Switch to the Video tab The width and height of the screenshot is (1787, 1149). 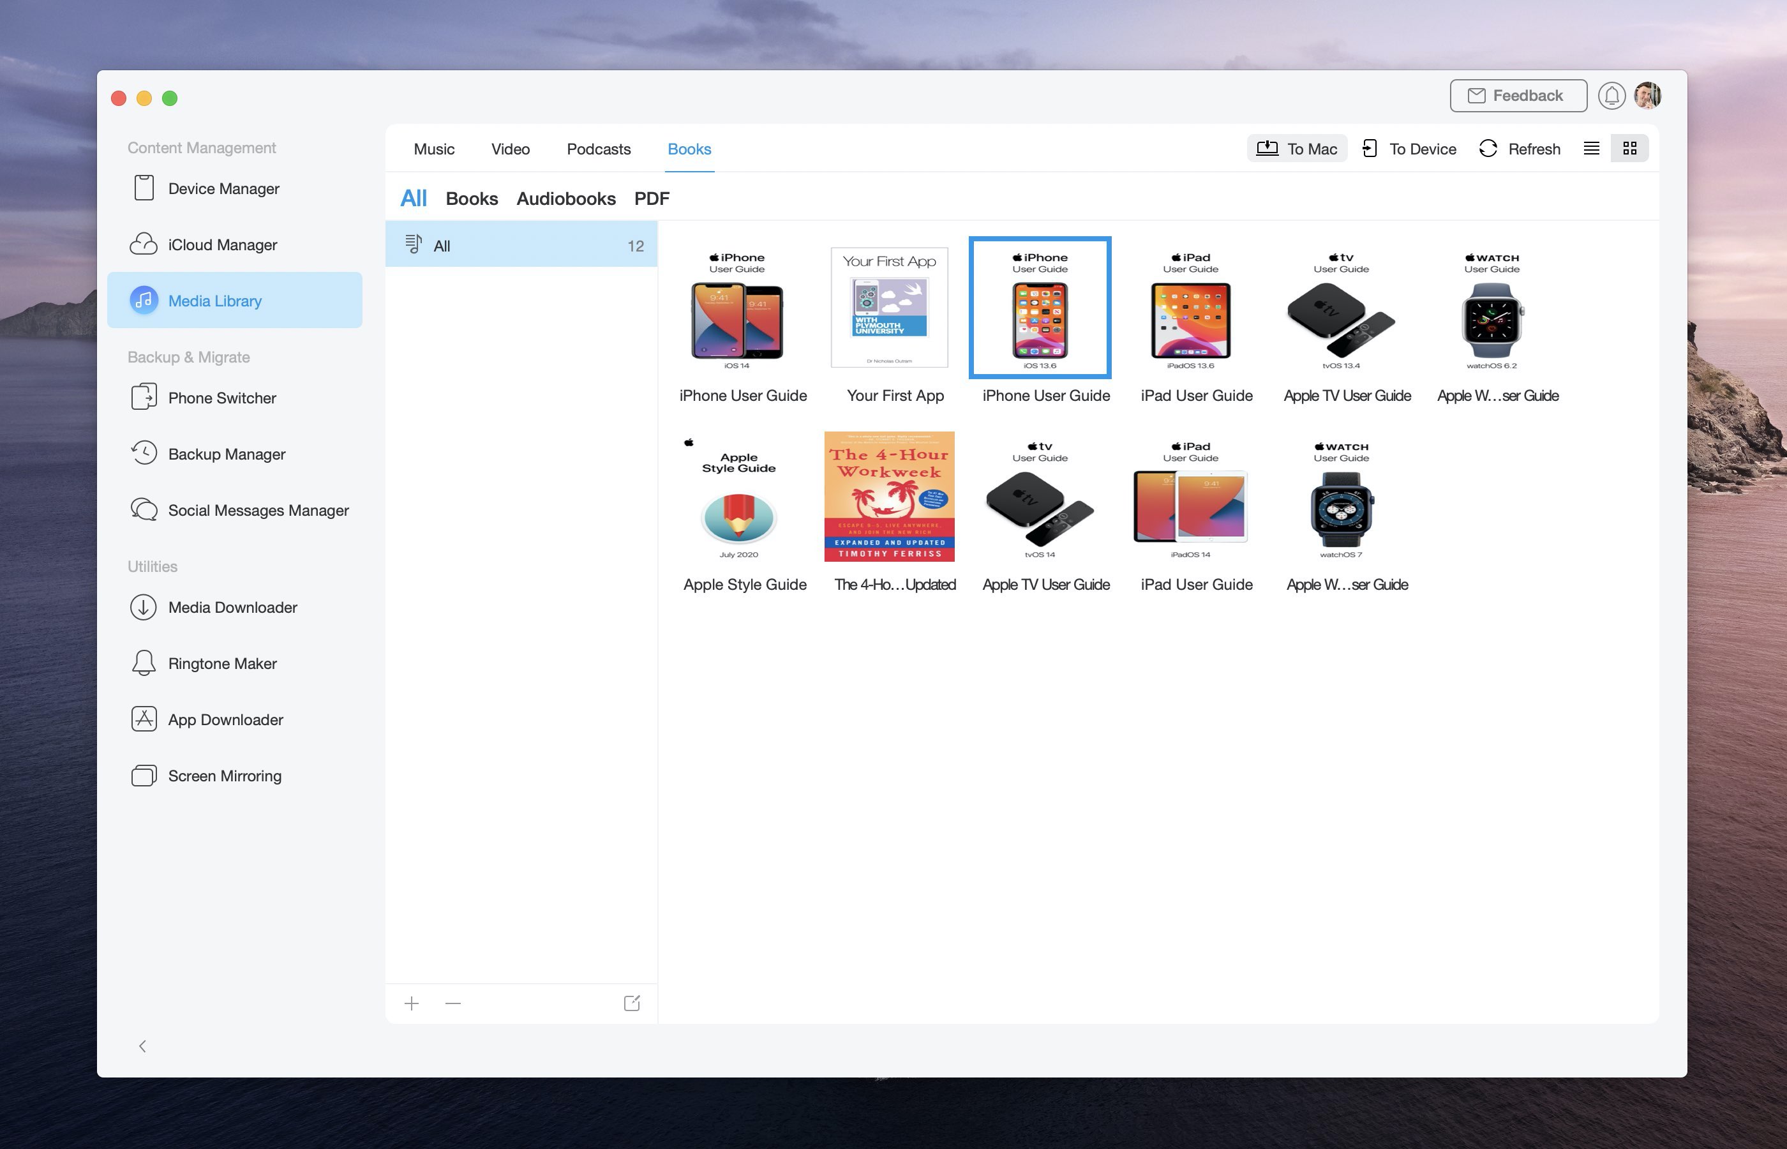click(510, 149)
